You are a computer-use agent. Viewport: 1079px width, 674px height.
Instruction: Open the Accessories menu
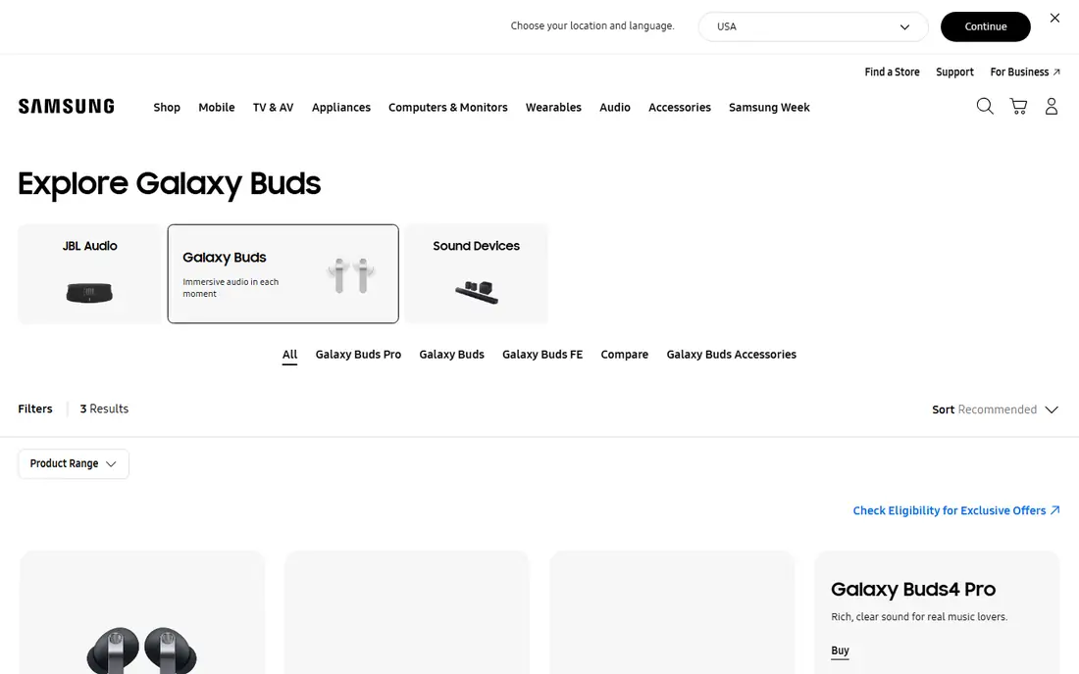[x=679, y=107]
